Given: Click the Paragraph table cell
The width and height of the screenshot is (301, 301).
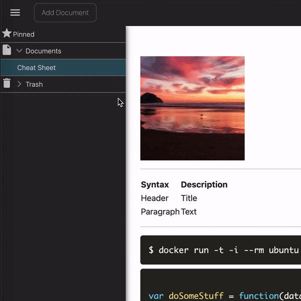Looking at the screenshot, I should (x=160, y=212).
